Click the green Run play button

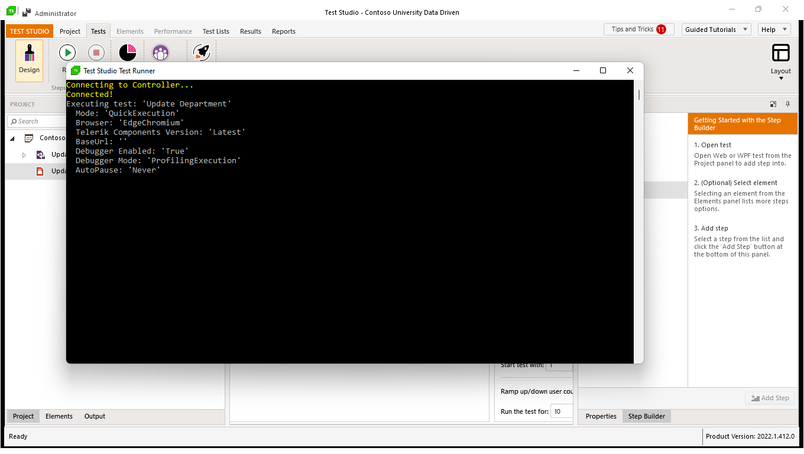tap(67, 53)
